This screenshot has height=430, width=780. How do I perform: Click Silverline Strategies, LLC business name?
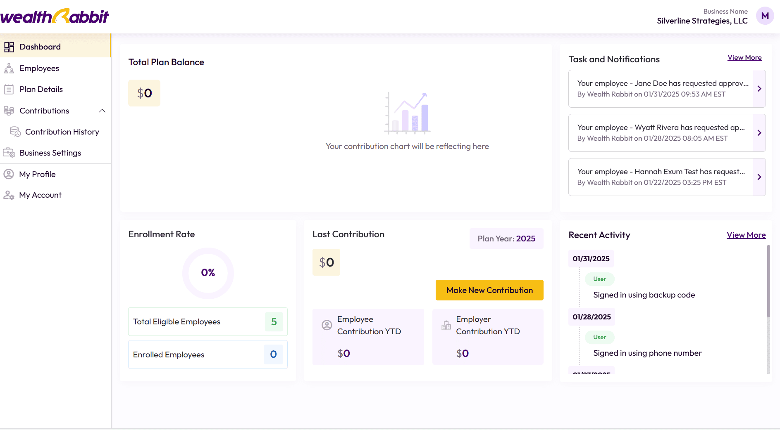click(x=702, y=21)
